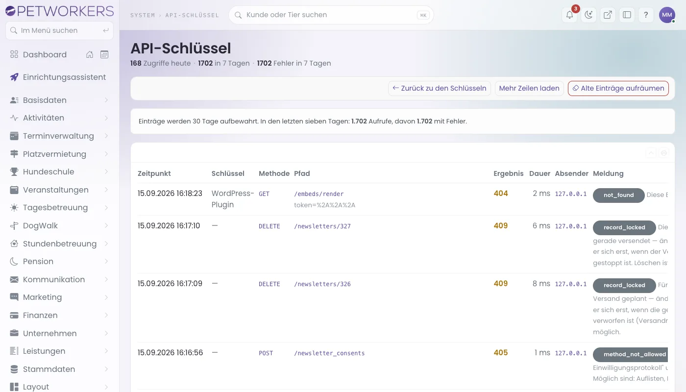Open the DogWalk menu item
Screen dimensions: 686x392
[x=59, y=225]
